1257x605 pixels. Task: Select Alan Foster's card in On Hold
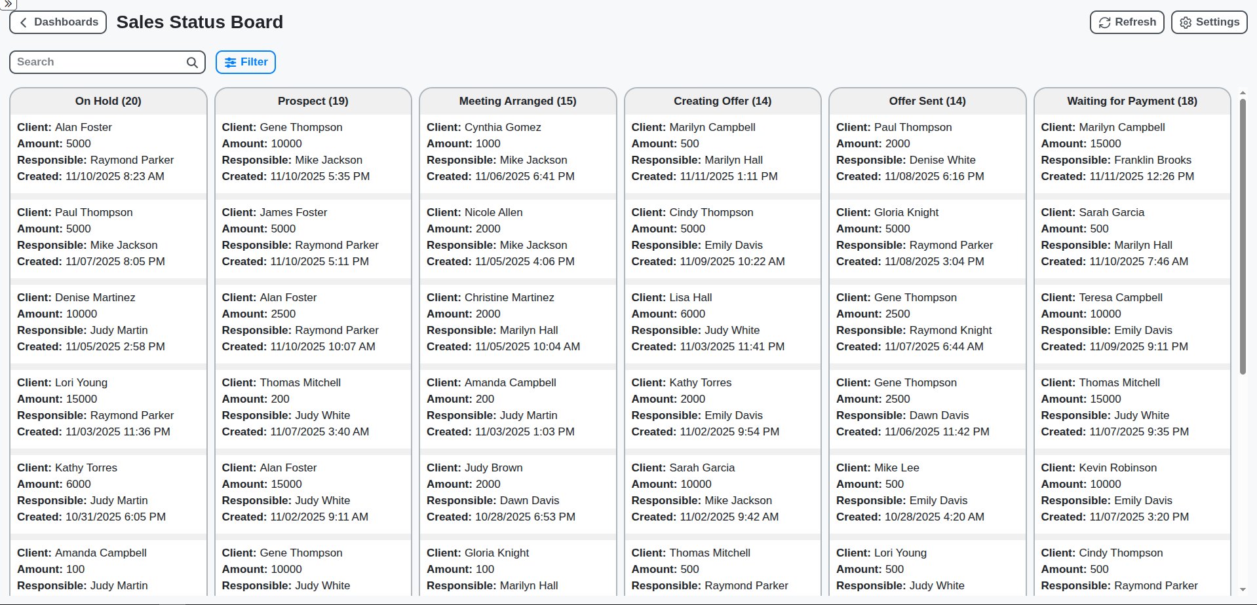(x=108, y=151)
